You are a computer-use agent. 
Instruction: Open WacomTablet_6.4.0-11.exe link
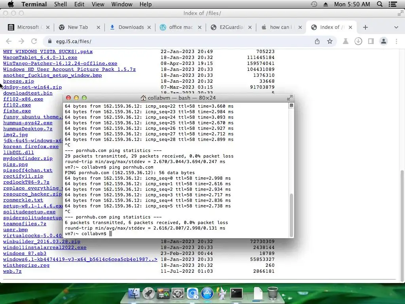point(40,57)
